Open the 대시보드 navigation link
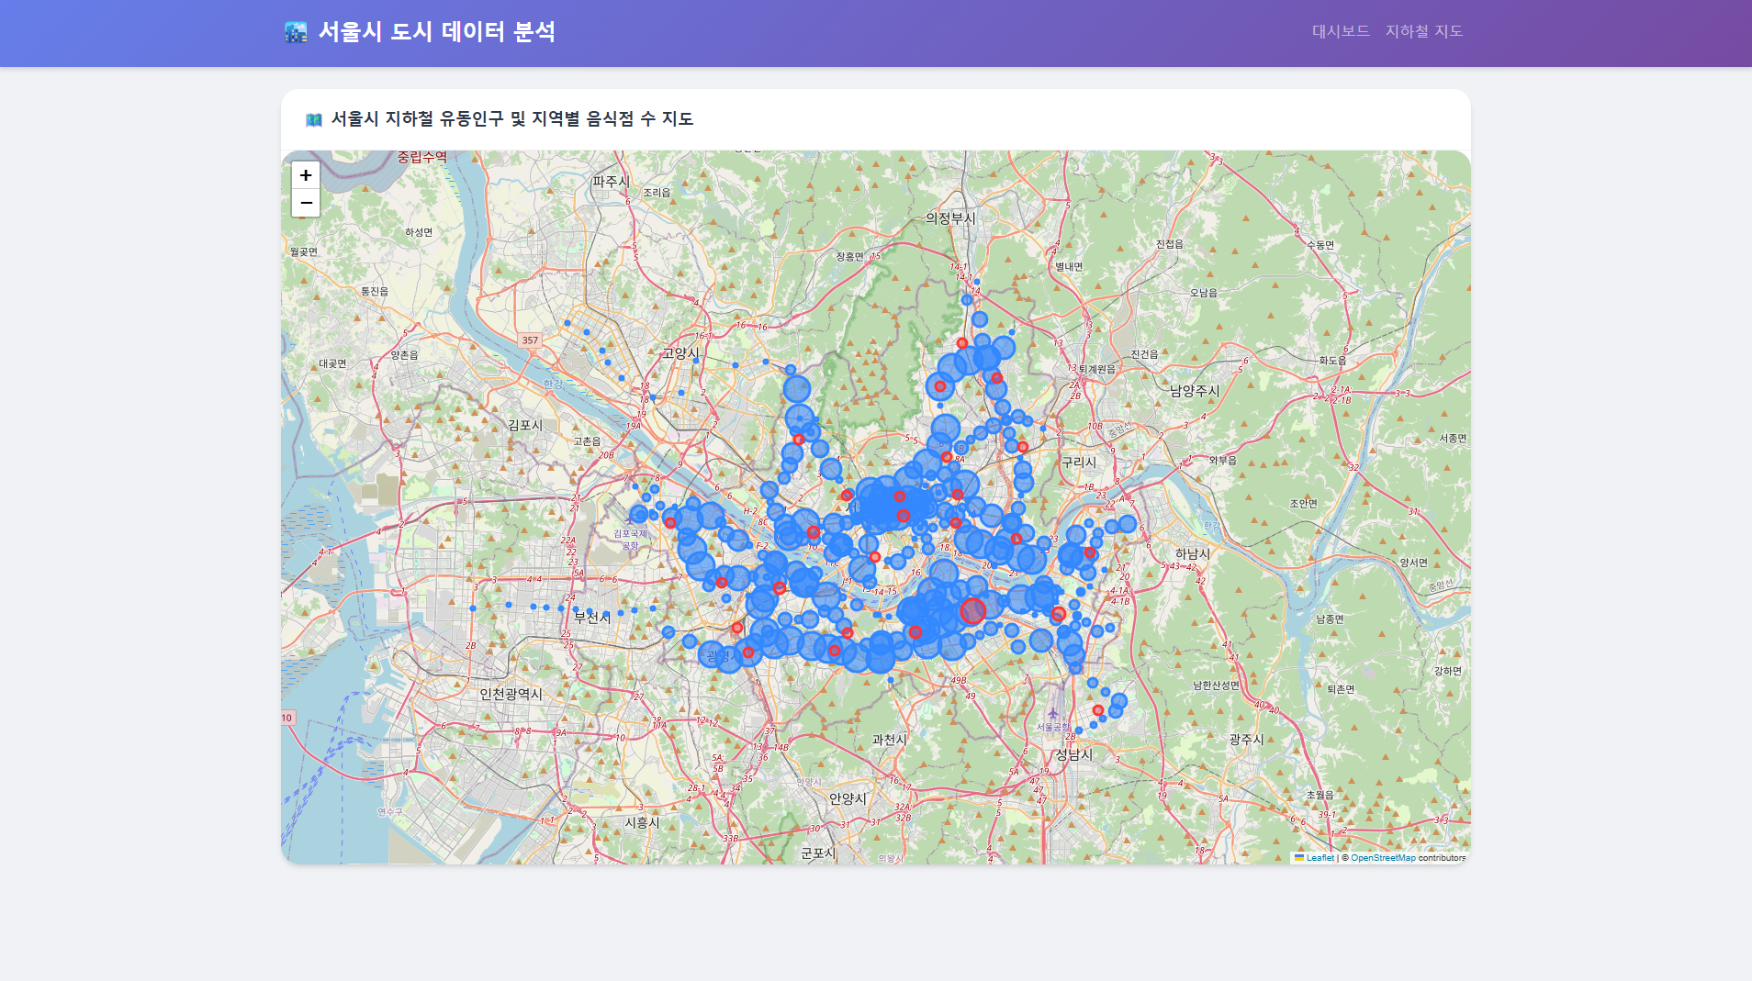The image size is (1752, 981). (1341, 31)
